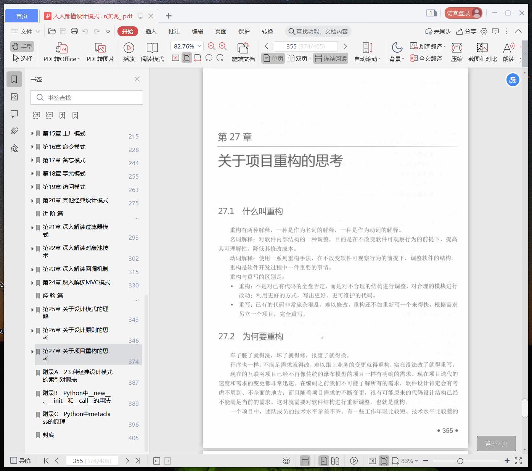
Task: Collapse all bookmarks icon
Action: (x=50, y=115)
